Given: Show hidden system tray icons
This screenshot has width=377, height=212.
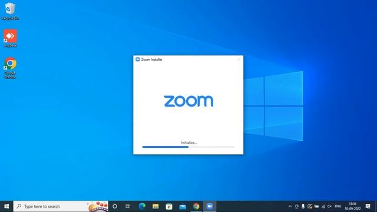Looking at the screenshot, I should 290,206.
